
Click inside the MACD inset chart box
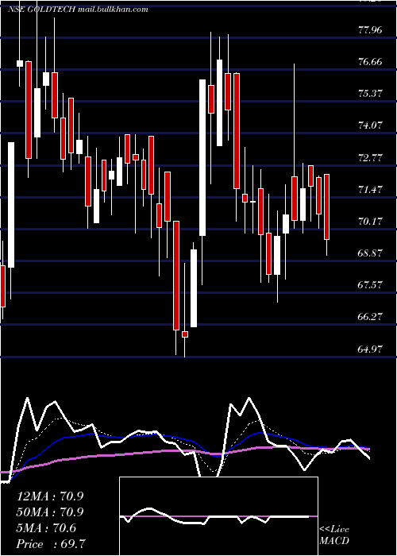point(218,516)
